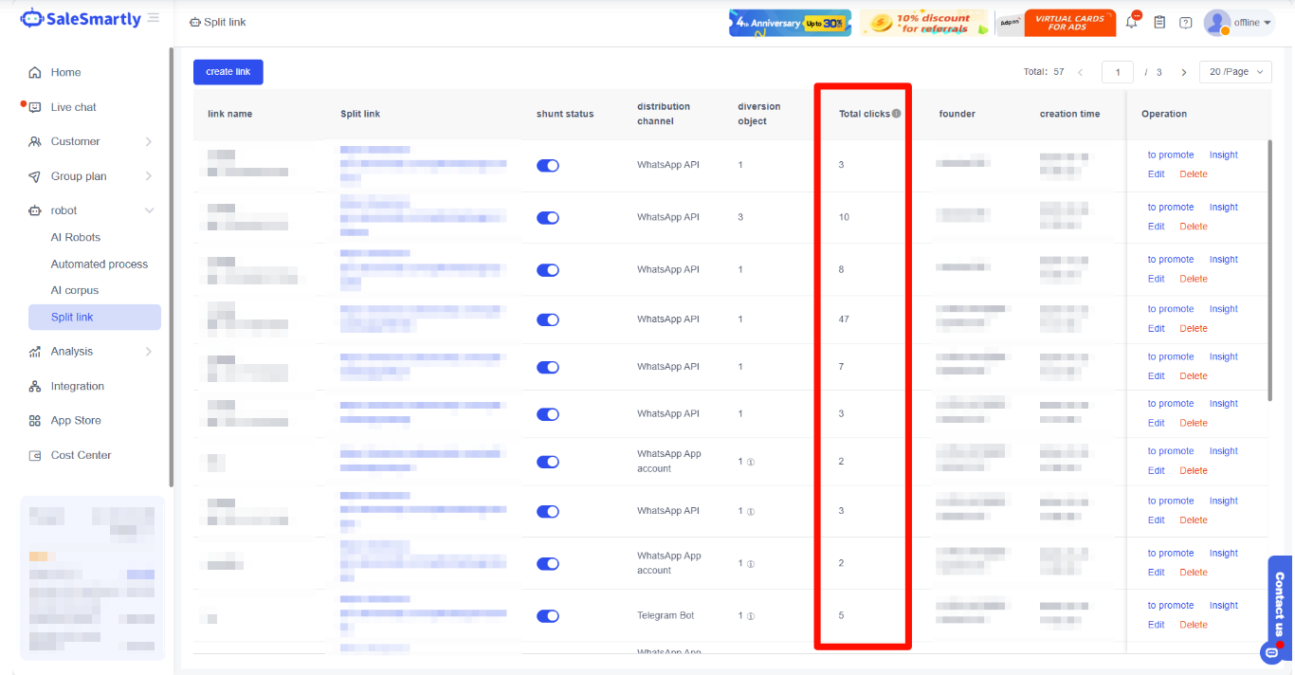The height and width of the screenshot is (675, 1295).
Task: Disable shunt status for 47-click link
Action: [x=547, y=320]
